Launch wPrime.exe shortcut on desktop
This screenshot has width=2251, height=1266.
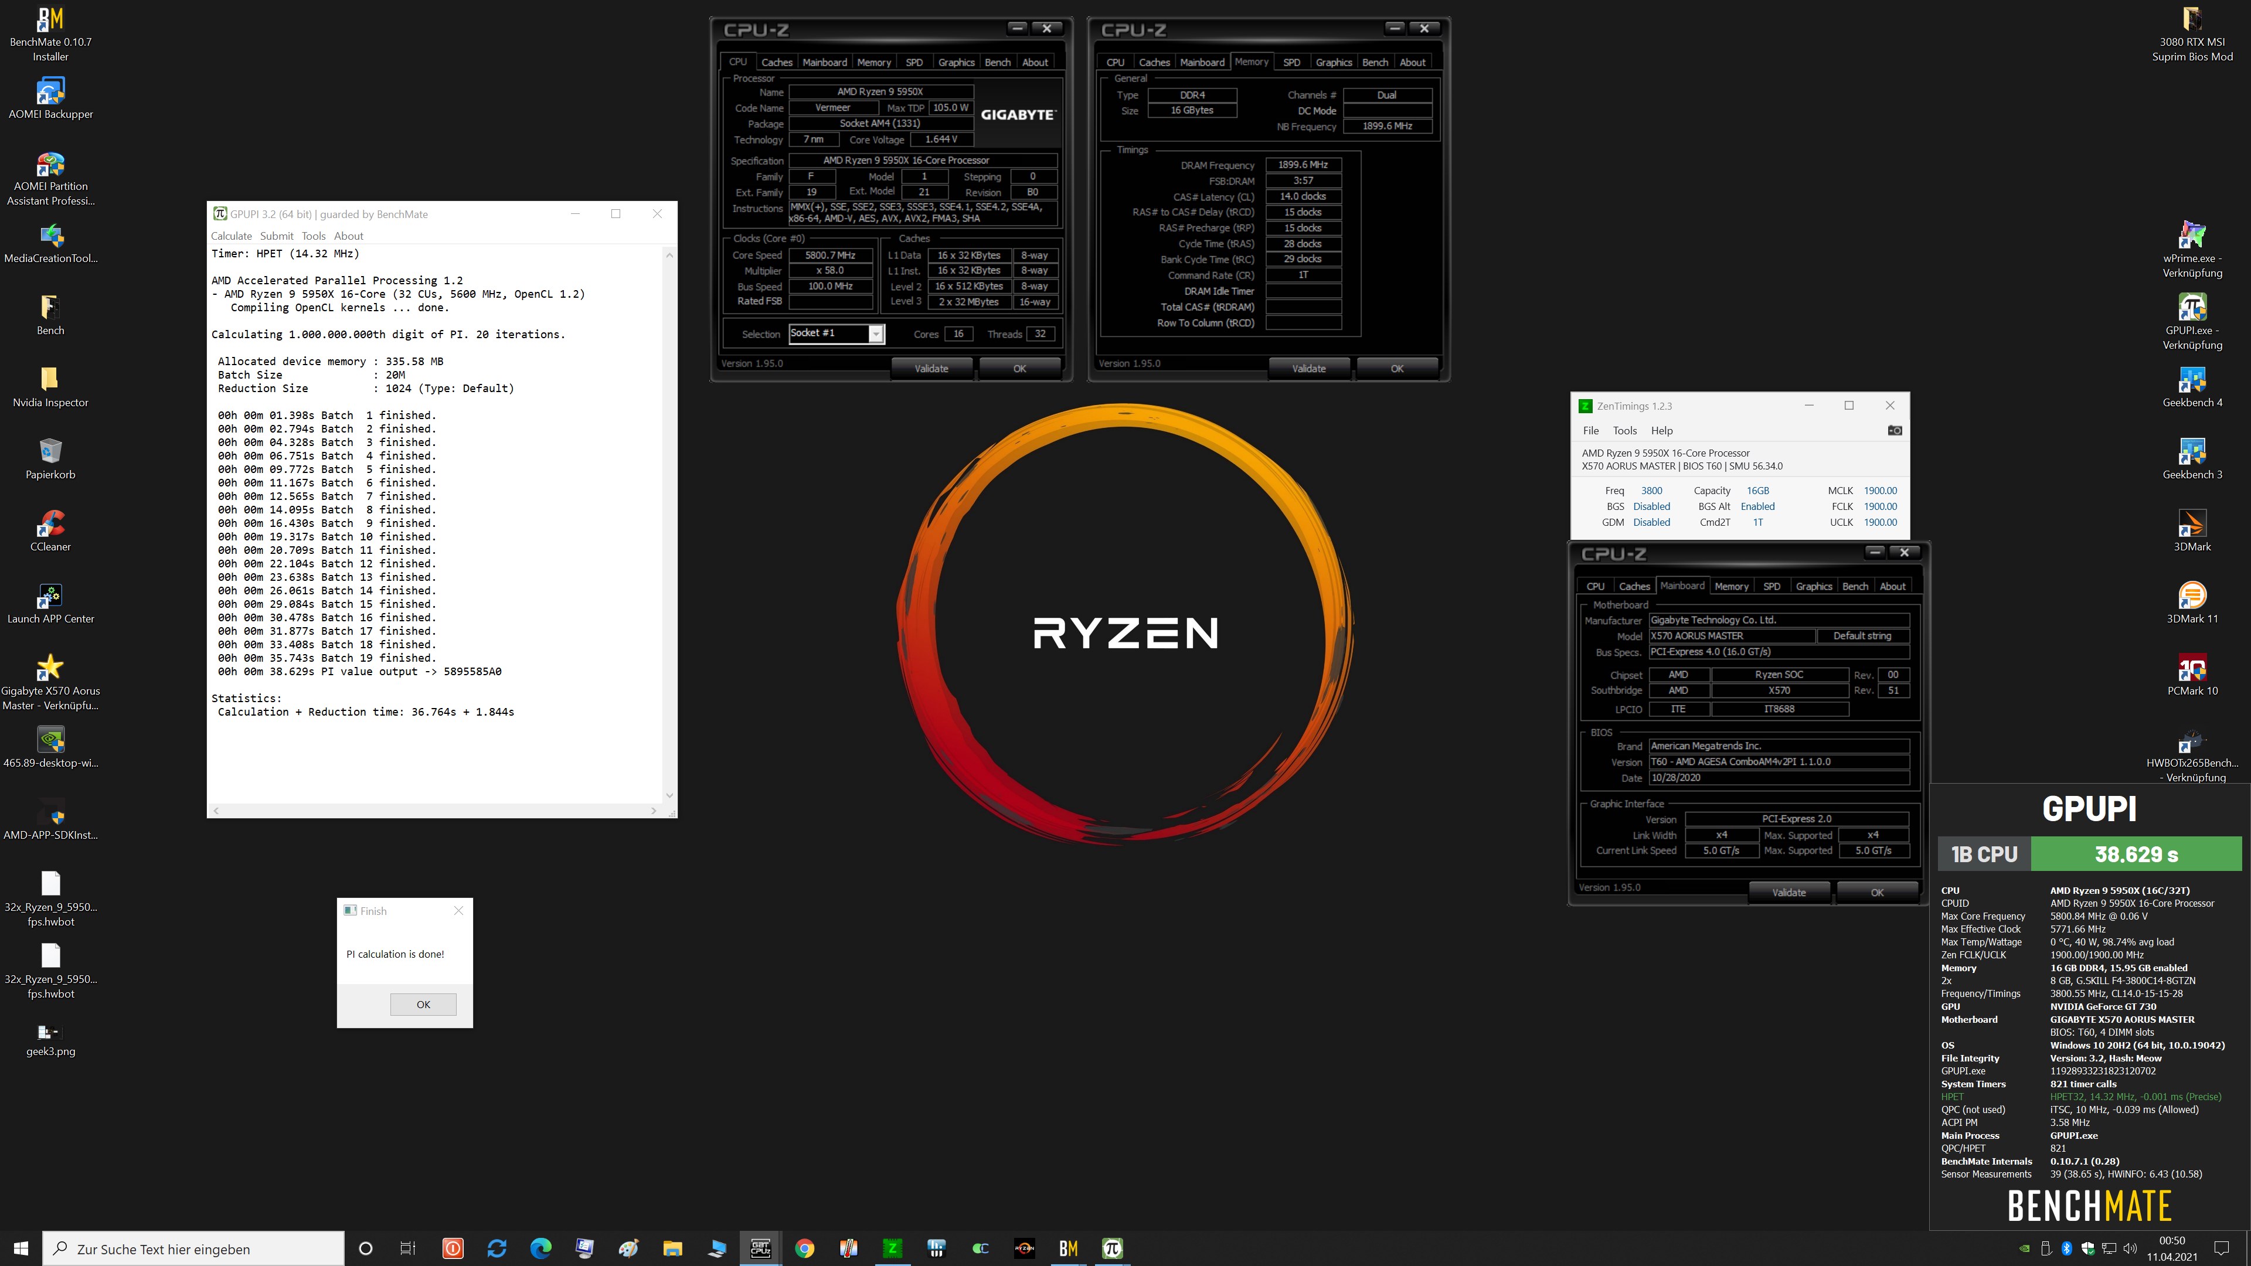pyautogui.click(x=2192, y=250)
